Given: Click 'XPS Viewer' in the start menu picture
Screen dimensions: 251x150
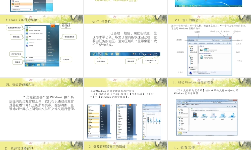Looking at the screenshot, I should point(32,43).
